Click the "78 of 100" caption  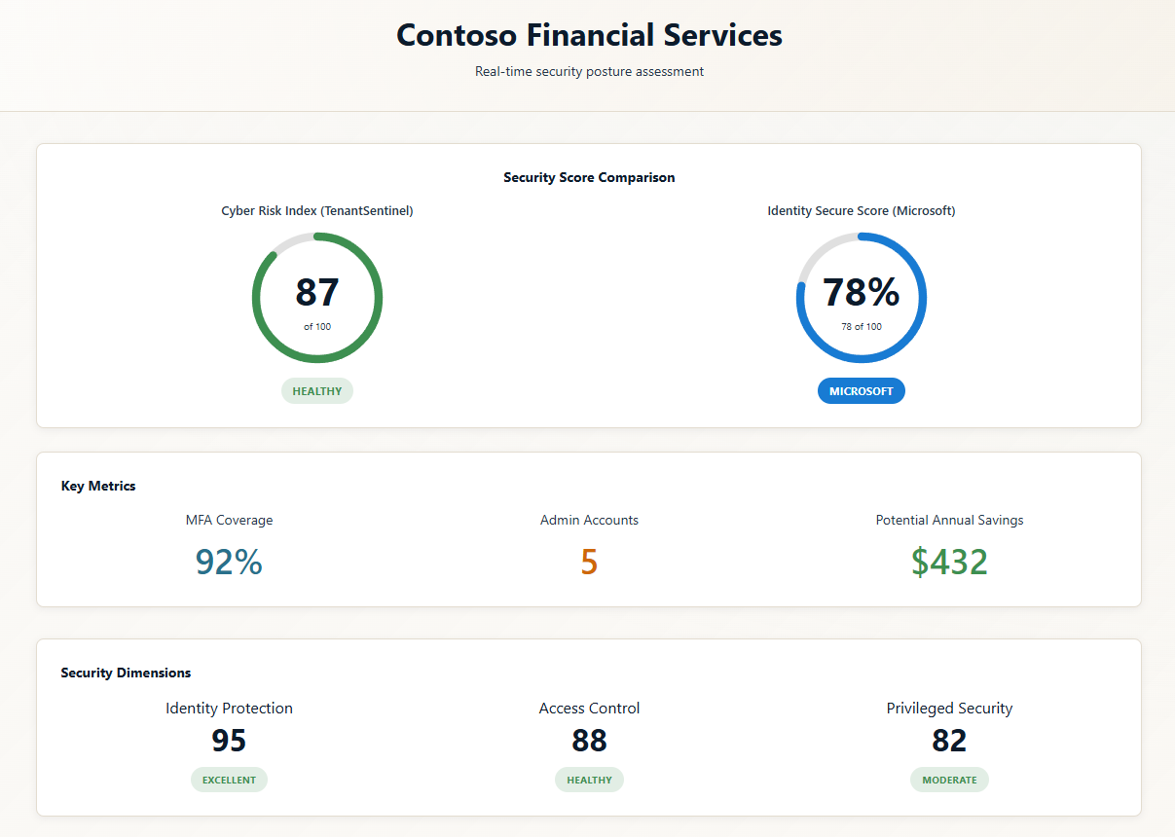coord(862,326)
